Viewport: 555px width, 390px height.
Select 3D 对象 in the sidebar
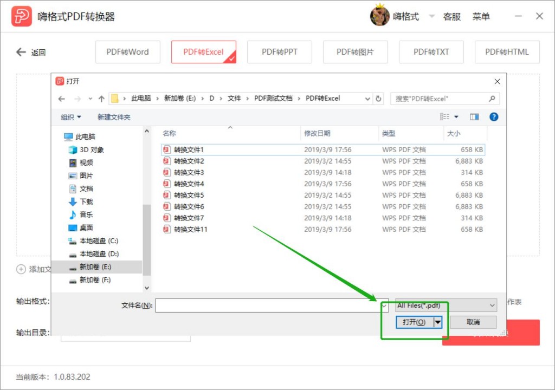tap(86, 149)
